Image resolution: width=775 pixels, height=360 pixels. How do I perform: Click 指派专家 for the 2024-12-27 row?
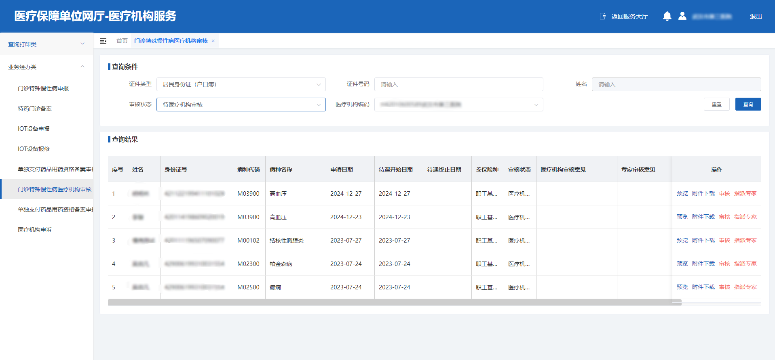point(745,193)
